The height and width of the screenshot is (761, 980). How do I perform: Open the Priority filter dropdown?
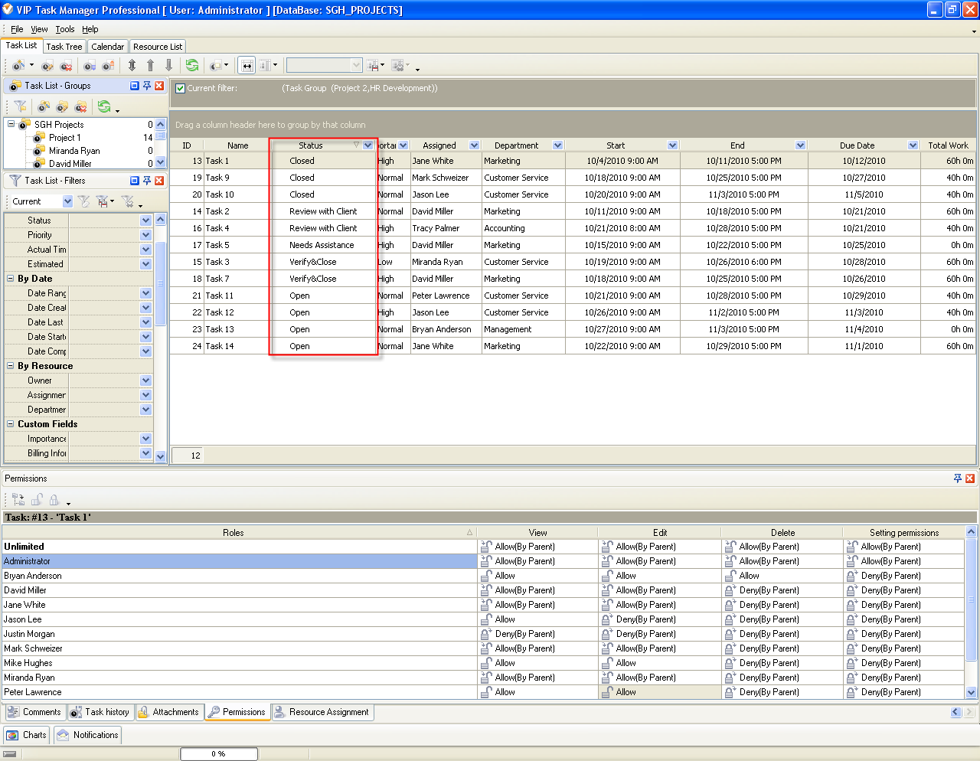click(x=145, y=235)
